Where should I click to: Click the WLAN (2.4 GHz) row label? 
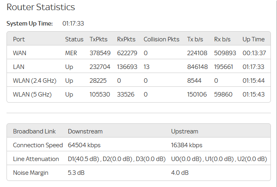coord(35,81)
